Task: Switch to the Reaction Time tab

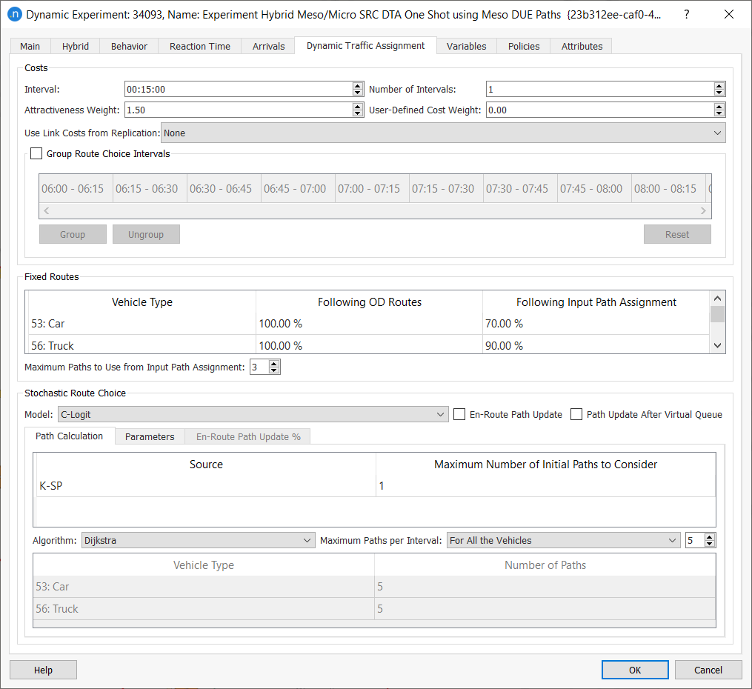Action: [199, 46]
